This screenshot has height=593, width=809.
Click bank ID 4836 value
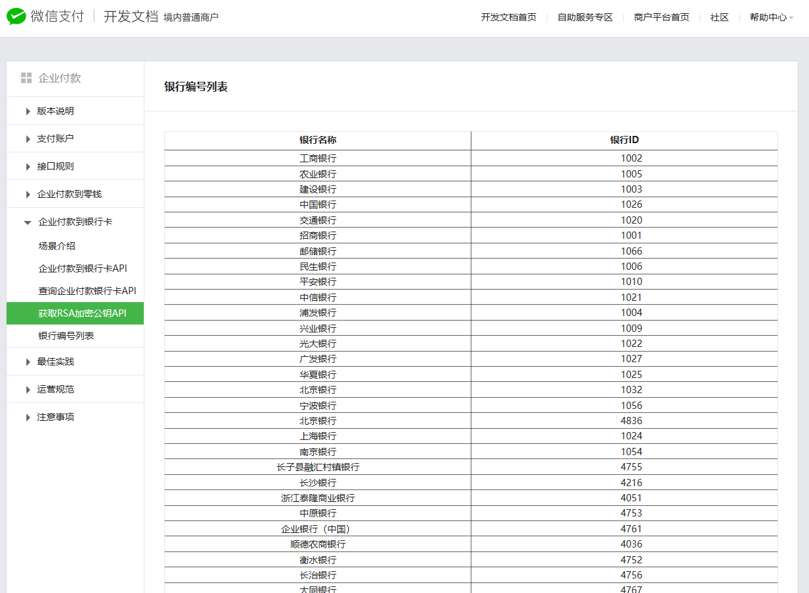click(x=631, y=421)
